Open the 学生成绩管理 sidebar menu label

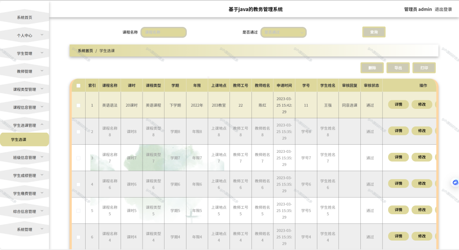point(25,176)
